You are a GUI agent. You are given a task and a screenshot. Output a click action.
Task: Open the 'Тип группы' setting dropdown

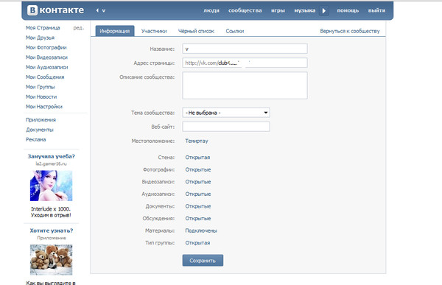tap(197, 243)
